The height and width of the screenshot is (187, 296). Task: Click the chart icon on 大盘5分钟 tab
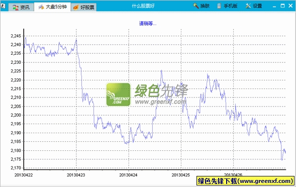click(x=41, y=7)
